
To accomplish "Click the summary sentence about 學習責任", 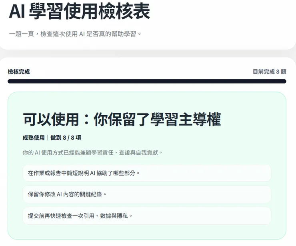I will 92,152.
